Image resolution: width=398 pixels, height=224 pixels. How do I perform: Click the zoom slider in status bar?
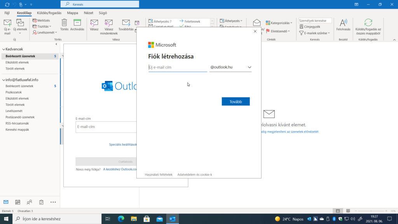click(x=371, y=211)
